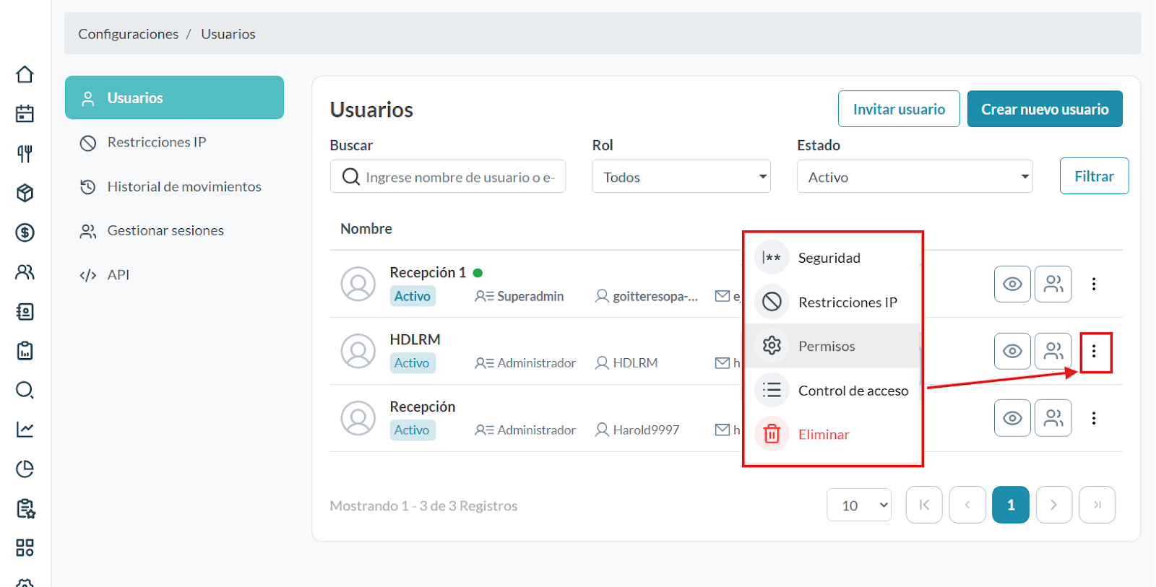Click the Buscar username search field
1156x587 pixels.
click(459, 177)
